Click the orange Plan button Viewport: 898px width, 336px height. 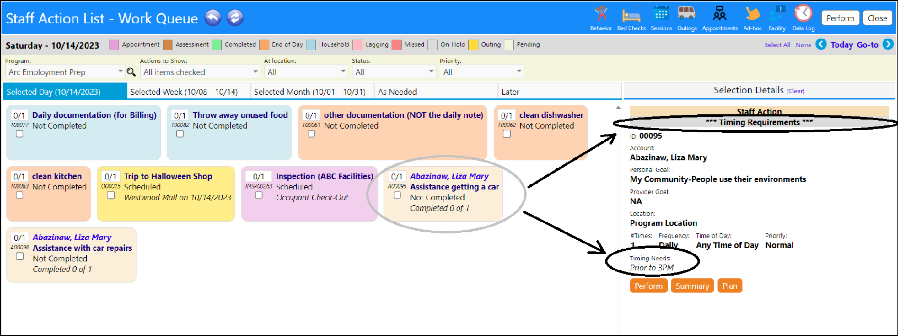tap(730, 286)
